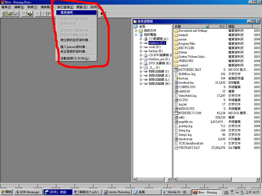Click the Copy toolbar icon
Screen dimensions: 262x196
(x=44, y=14)
